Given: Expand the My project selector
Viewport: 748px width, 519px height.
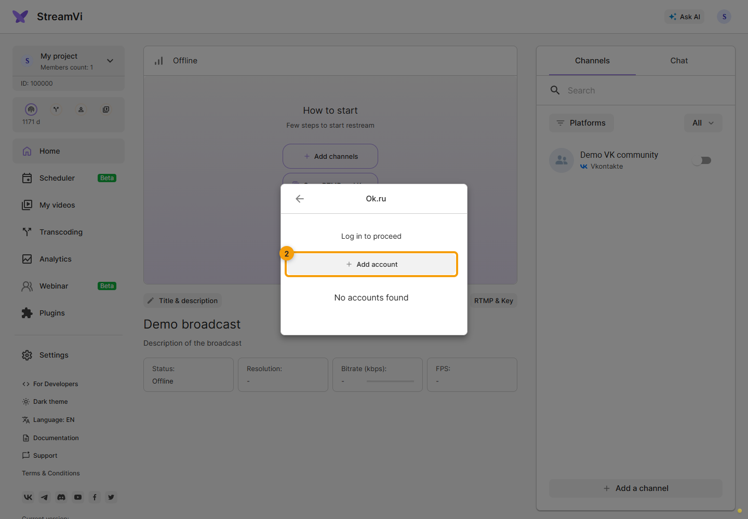Looking at the screenshot, I should (69, 61).
